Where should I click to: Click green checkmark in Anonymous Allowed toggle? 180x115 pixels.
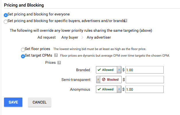click(x=99, y=89)
